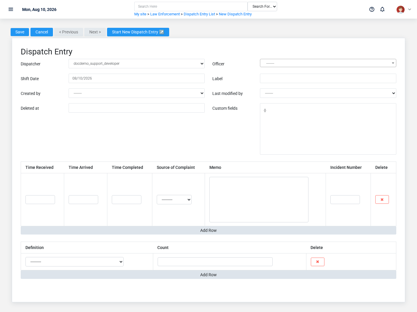Focus the Search Here field
Image resolution: width=417 pixels, height=312 pixels.
(x=191, y=7)
